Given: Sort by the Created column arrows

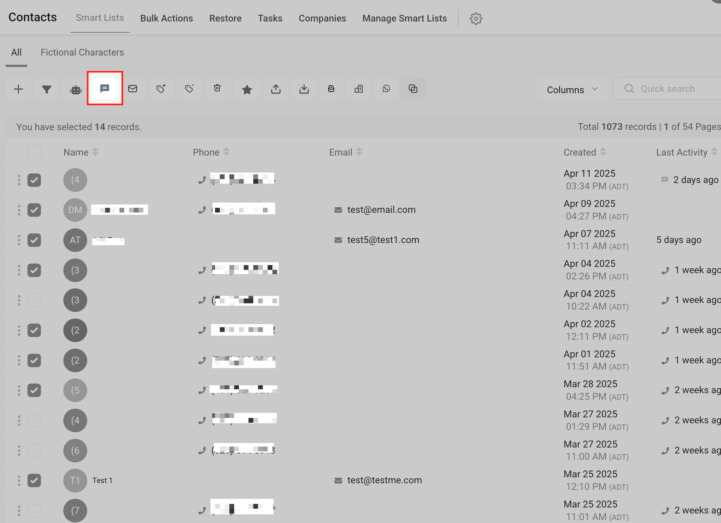Looking at the screenshot, I should [603, 152].
